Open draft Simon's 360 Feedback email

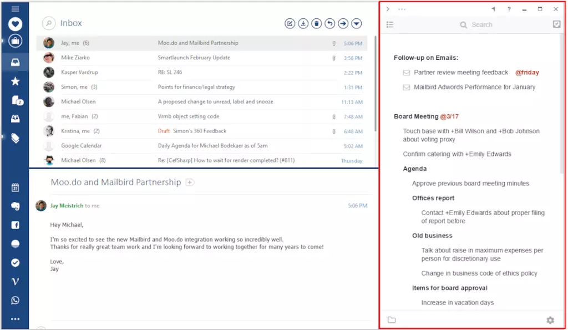(x=202, y=131)
